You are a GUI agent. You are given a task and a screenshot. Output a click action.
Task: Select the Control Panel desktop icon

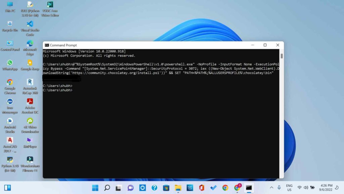pyautogui.click(x=10, y=46)
